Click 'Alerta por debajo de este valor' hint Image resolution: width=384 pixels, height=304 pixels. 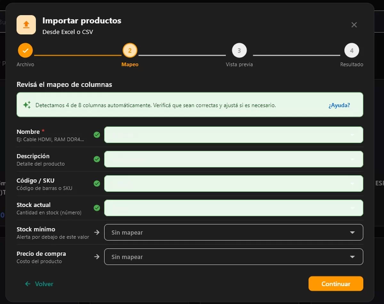point(53,237)
